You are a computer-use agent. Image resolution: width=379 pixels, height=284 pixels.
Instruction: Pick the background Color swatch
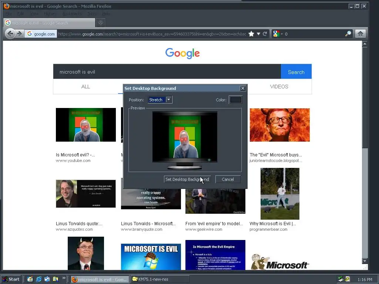click(236, 100)
